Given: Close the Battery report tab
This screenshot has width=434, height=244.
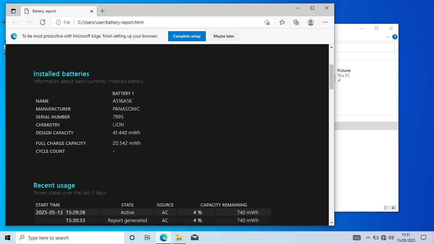Looking at the screenshot, I should click(x=92, y=11).
